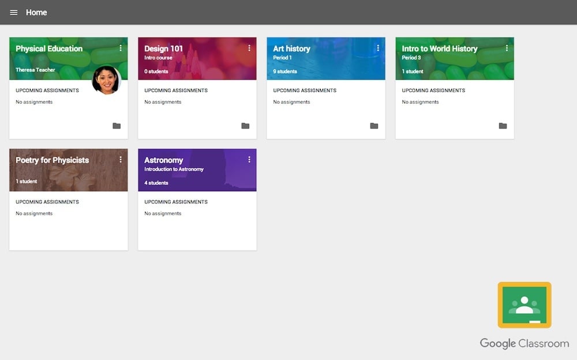Open Intro to World History card menu

point(507,48)
